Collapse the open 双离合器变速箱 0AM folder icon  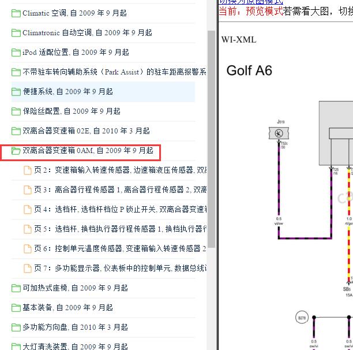(x=16, y=151)
